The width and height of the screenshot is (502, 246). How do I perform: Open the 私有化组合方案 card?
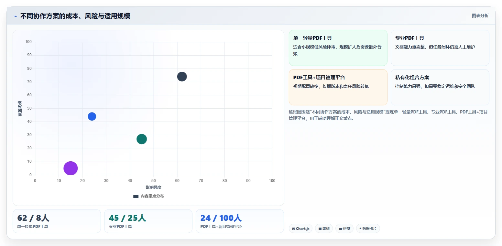440,87
